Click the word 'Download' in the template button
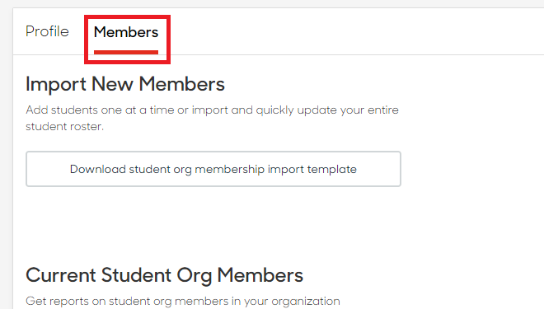The height and width of the screenshot is (309, 544). tap(98, 169)
